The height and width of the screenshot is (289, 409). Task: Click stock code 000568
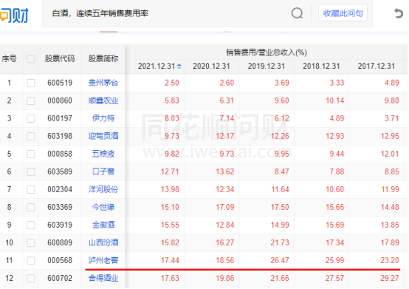(x=60, y=261)
